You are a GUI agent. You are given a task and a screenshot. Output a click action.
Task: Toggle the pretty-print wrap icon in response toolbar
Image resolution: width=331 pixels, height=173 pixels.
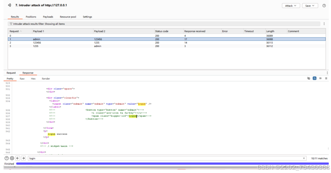(x=315, y=79)
